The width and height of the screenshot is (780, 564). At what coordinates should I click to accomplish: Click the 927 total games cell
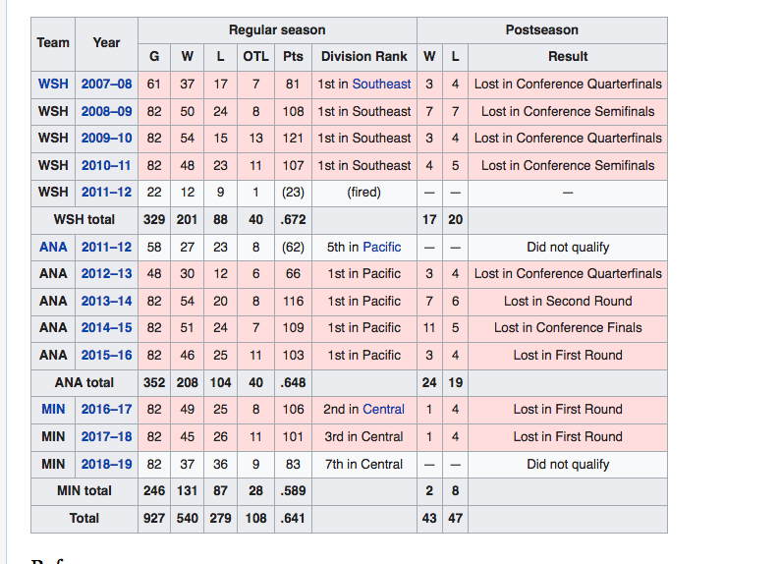coord(154,519)
